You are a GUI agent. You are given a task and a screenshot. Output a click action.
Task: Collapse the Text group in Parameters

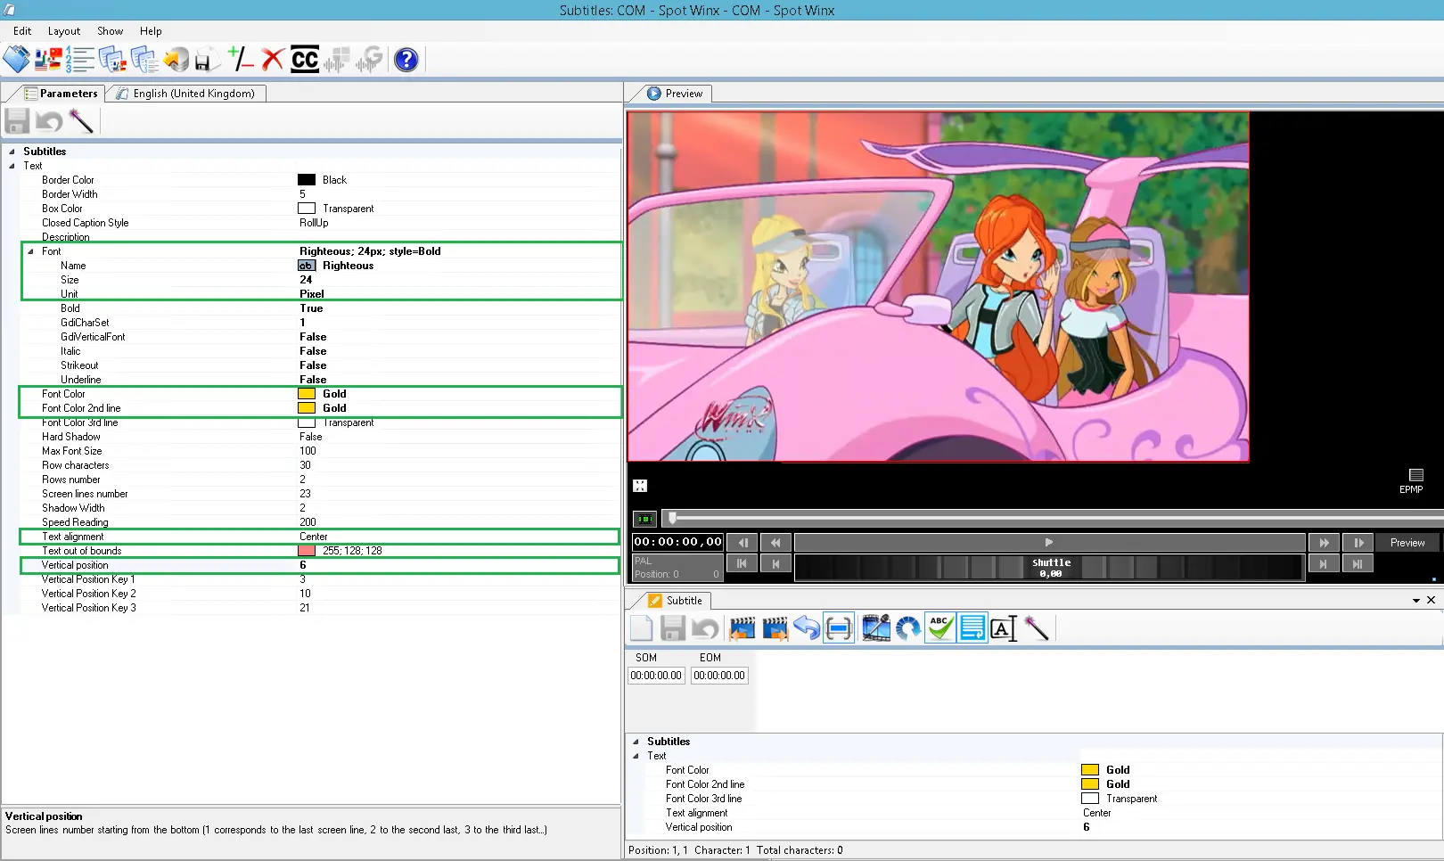coord(12,166)
